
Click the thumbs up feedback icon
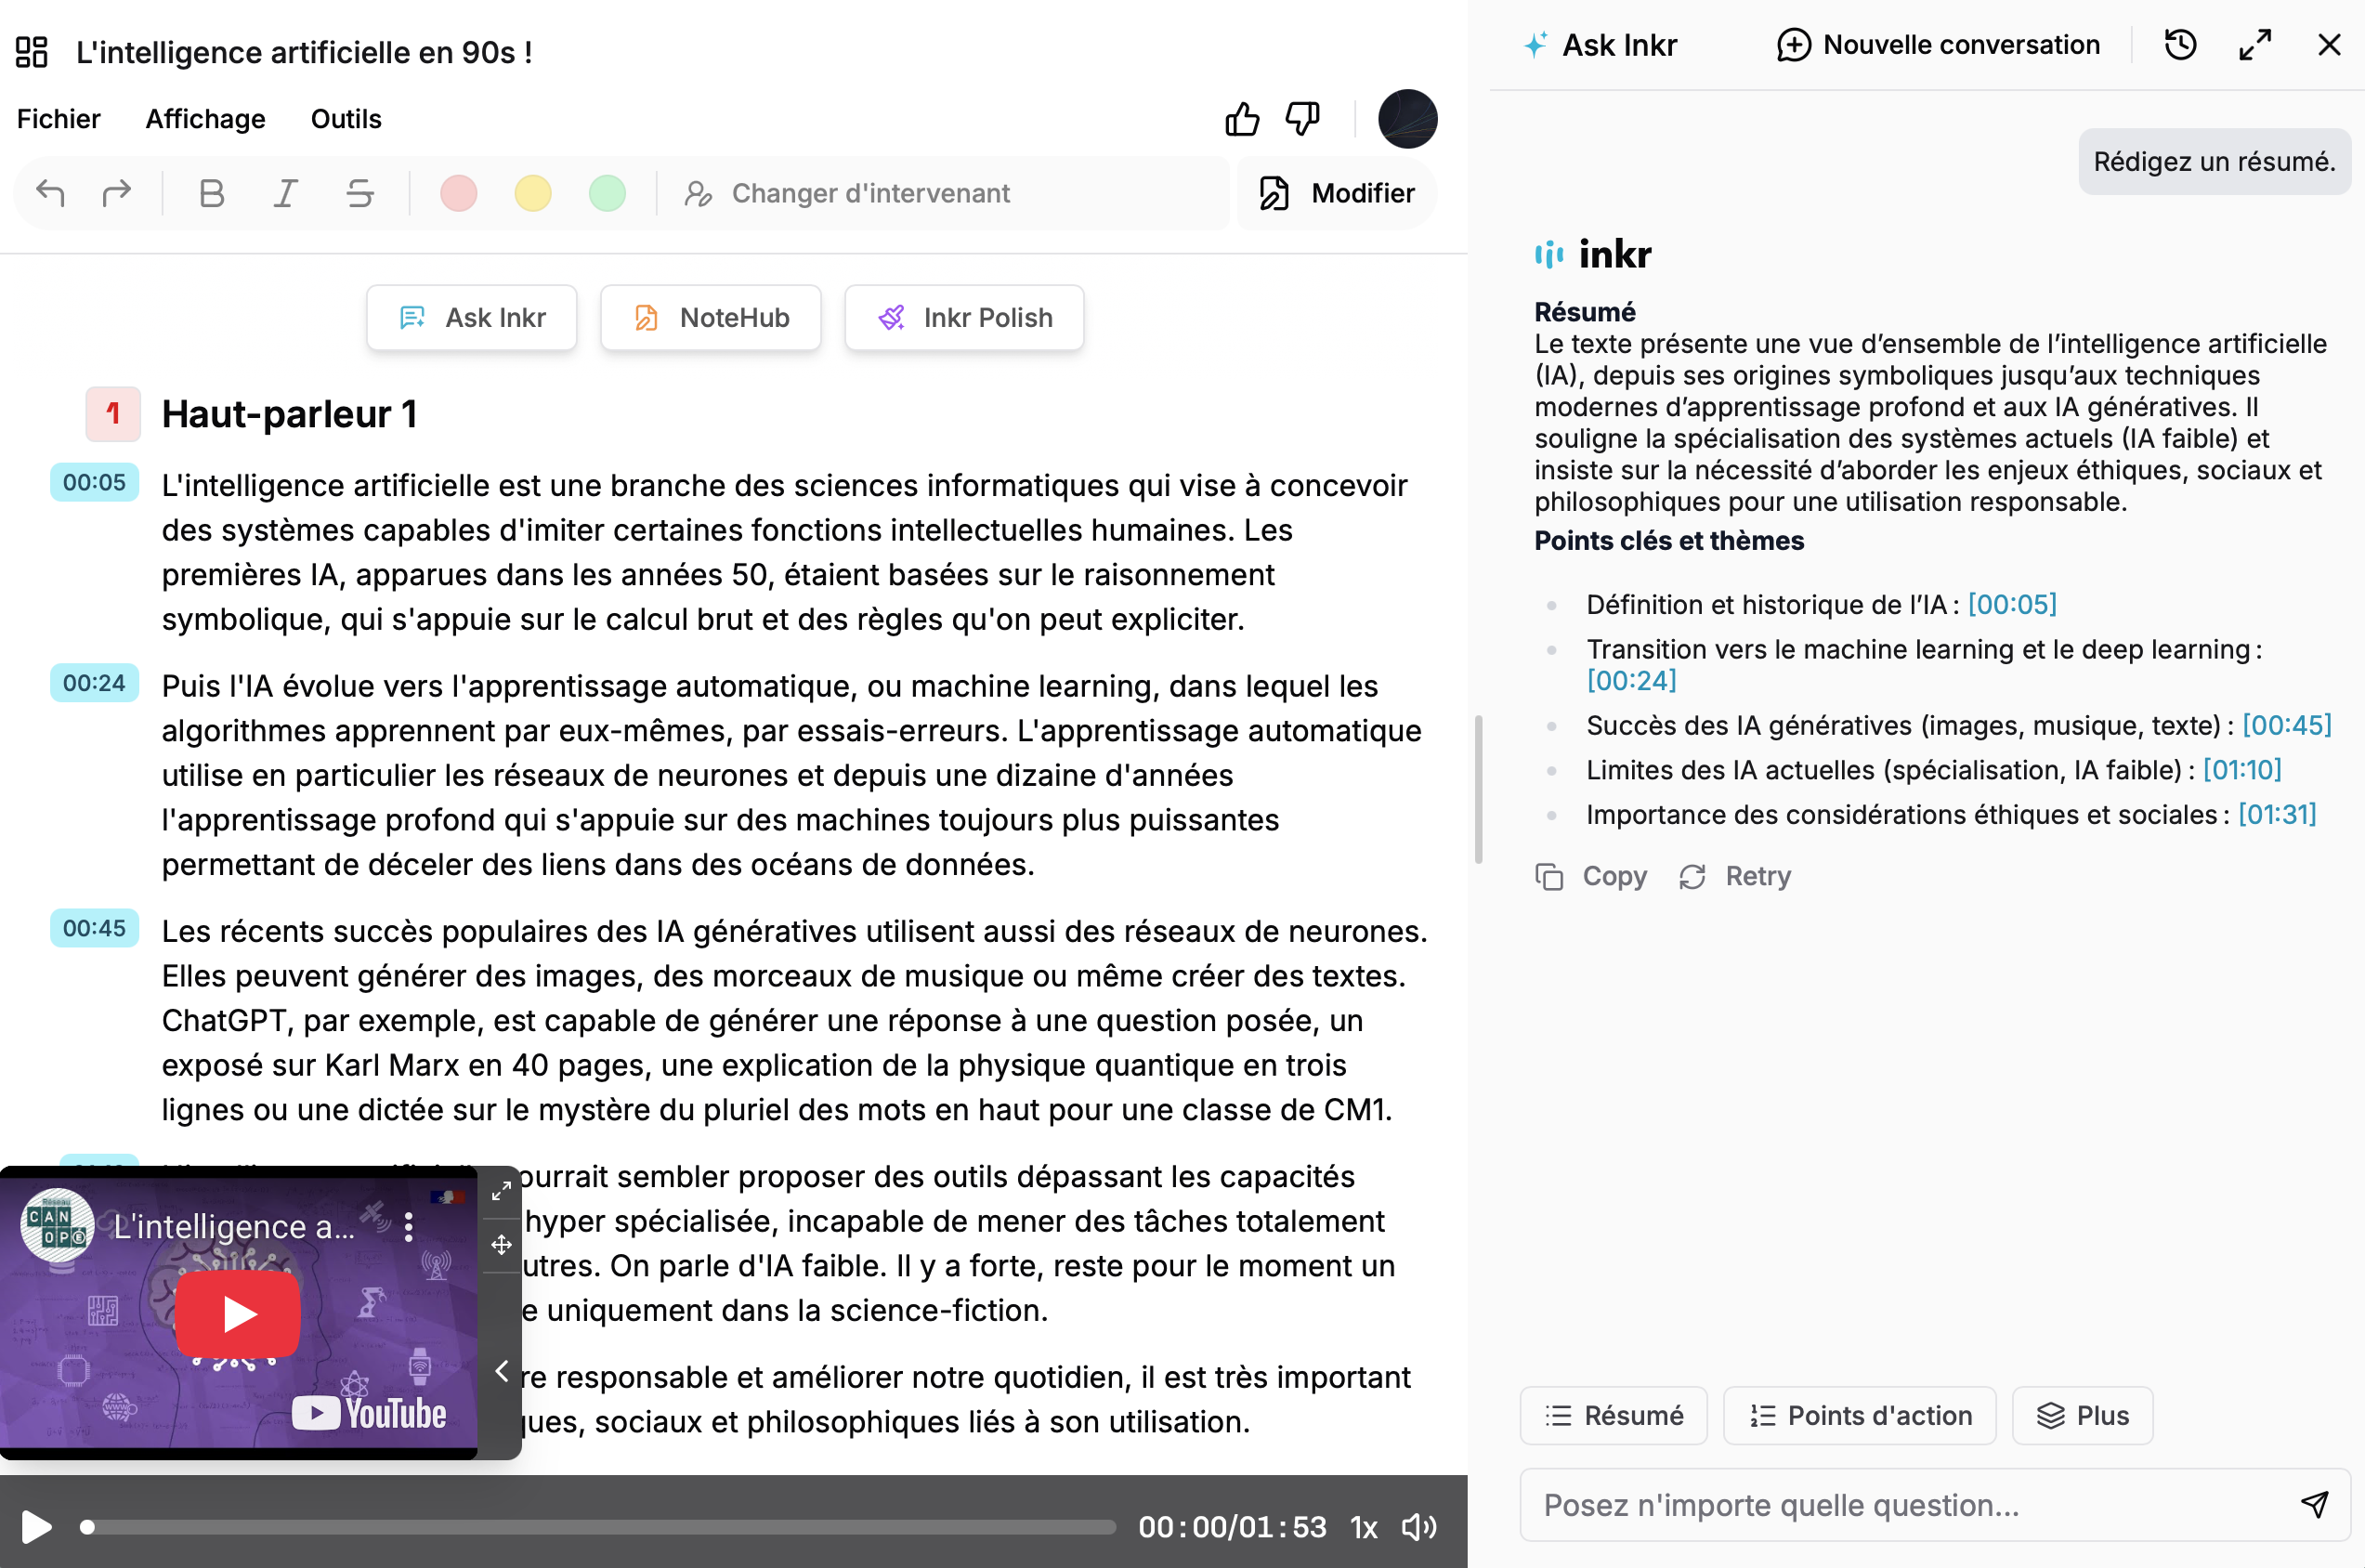click(1242, 119)
